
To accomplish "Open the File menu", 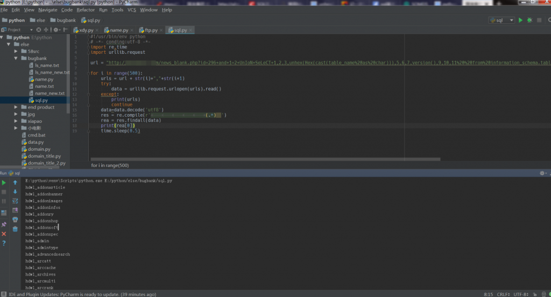I will pyautogui.click(x=4, y=10).
